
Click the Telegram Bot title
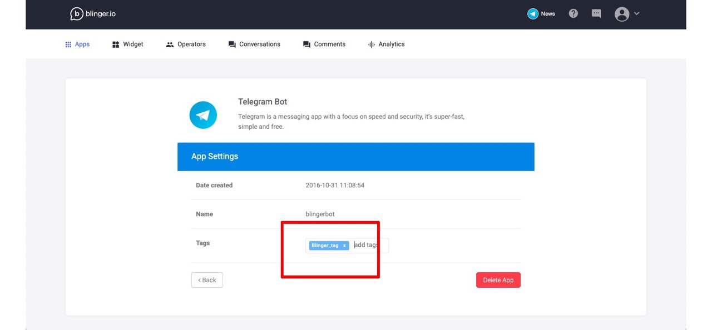(263, 102)
